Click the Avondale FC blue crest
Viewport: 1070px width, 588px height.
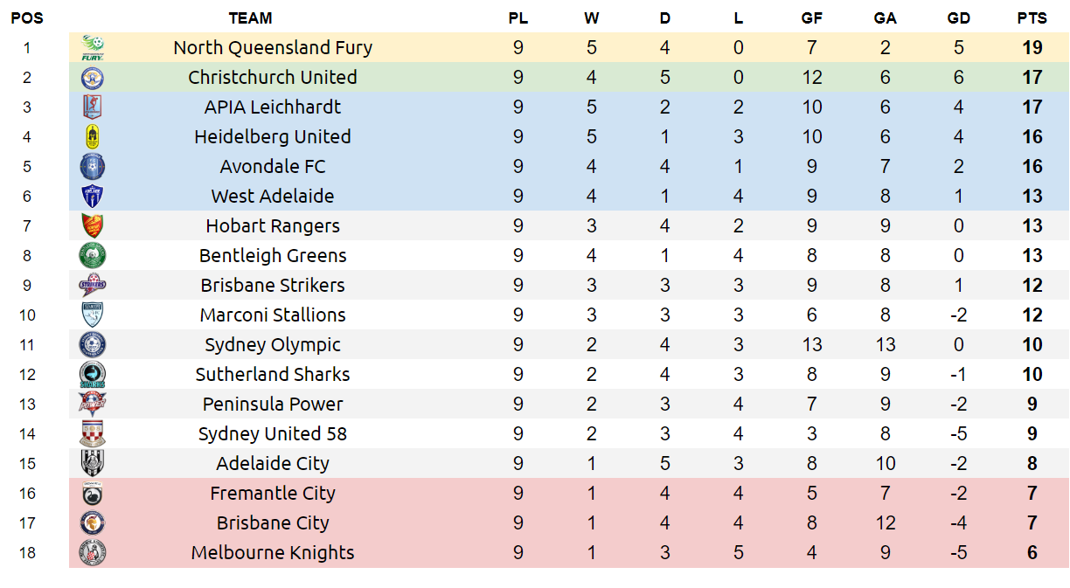[x=92, y=167]
